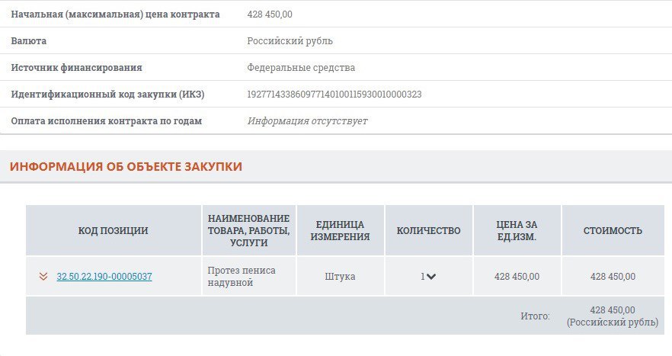
Task: Select the Российский рубль value in the Валюта row
Action: coord(290,41)
